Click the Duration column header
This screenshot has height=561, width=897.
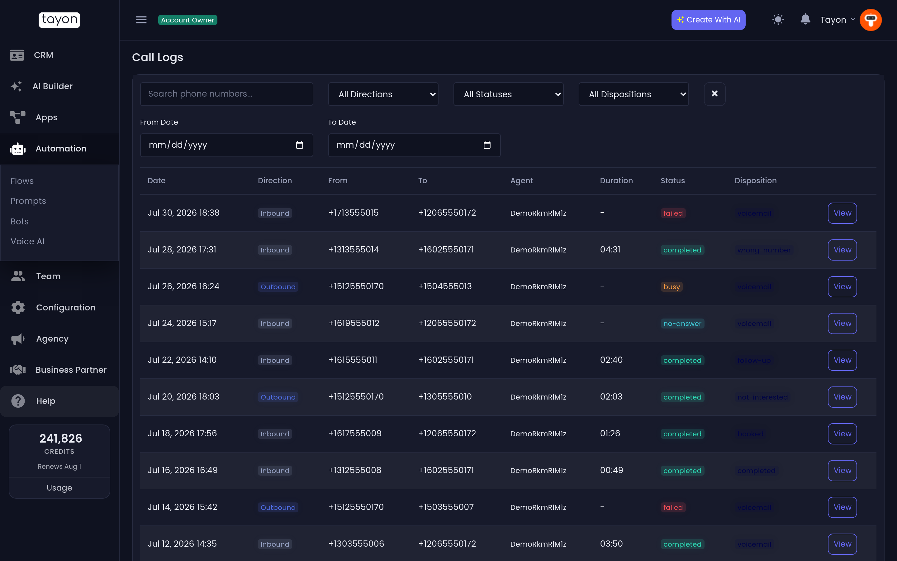click(616, 180)
